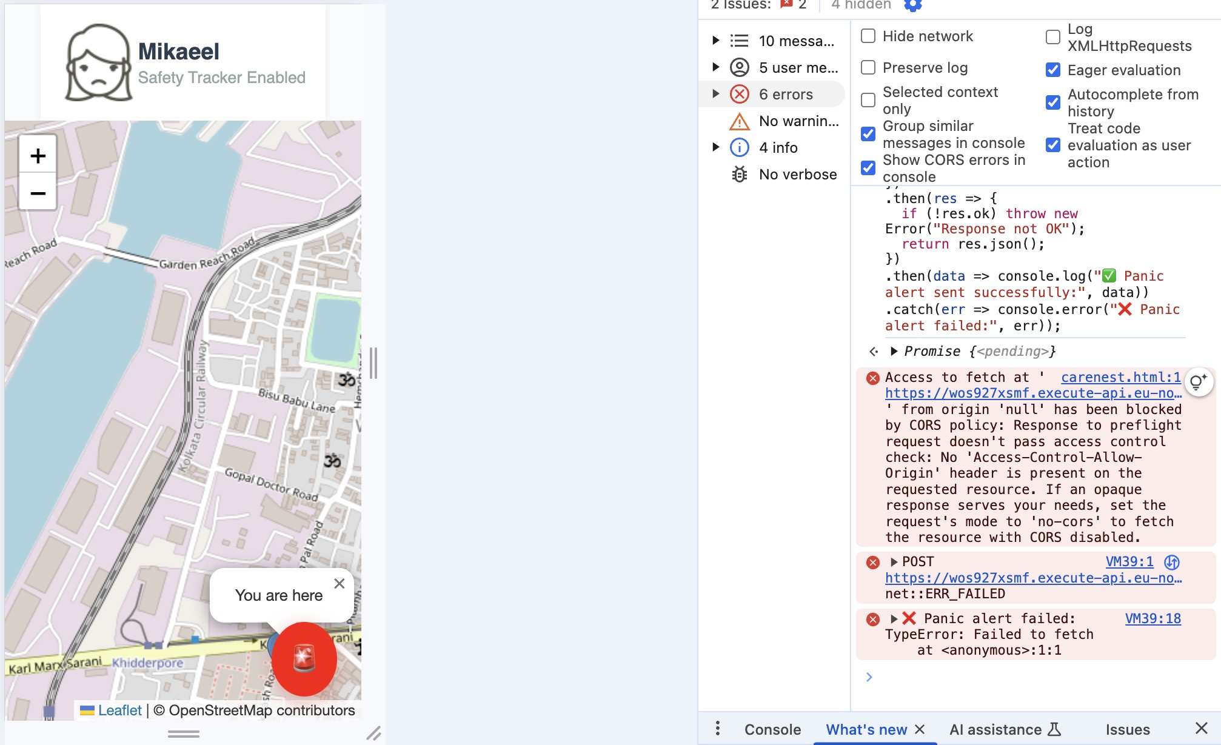Viewport: 1221px width, 745px height.
Task: Click the Mikaeel avatar image
Action: 98,62
